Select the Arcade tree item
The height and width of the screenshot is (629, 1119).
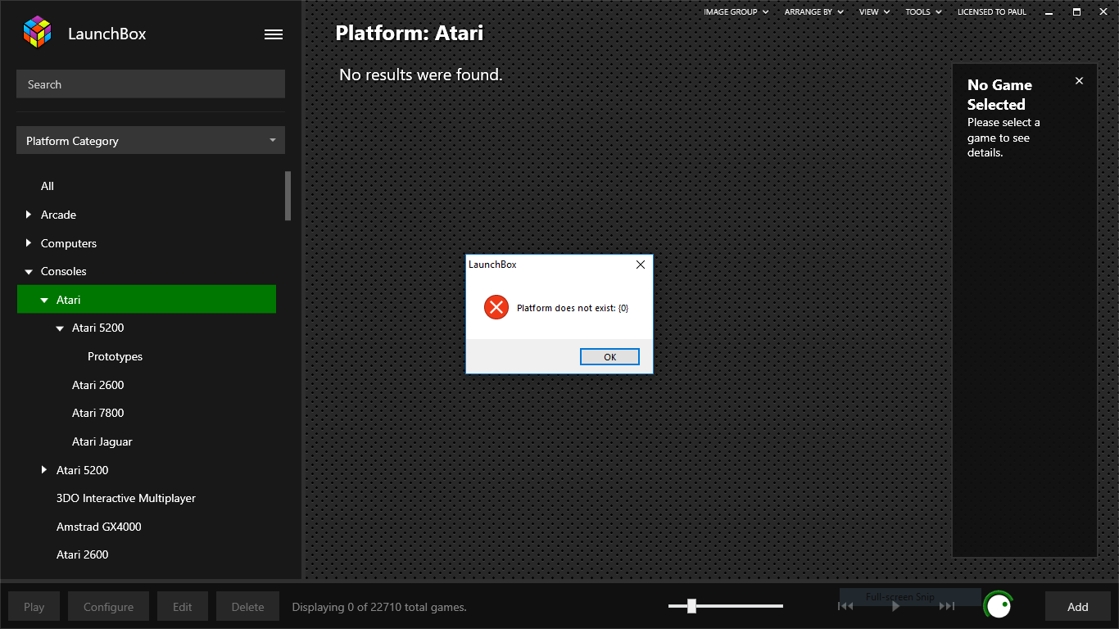point(58,215)
